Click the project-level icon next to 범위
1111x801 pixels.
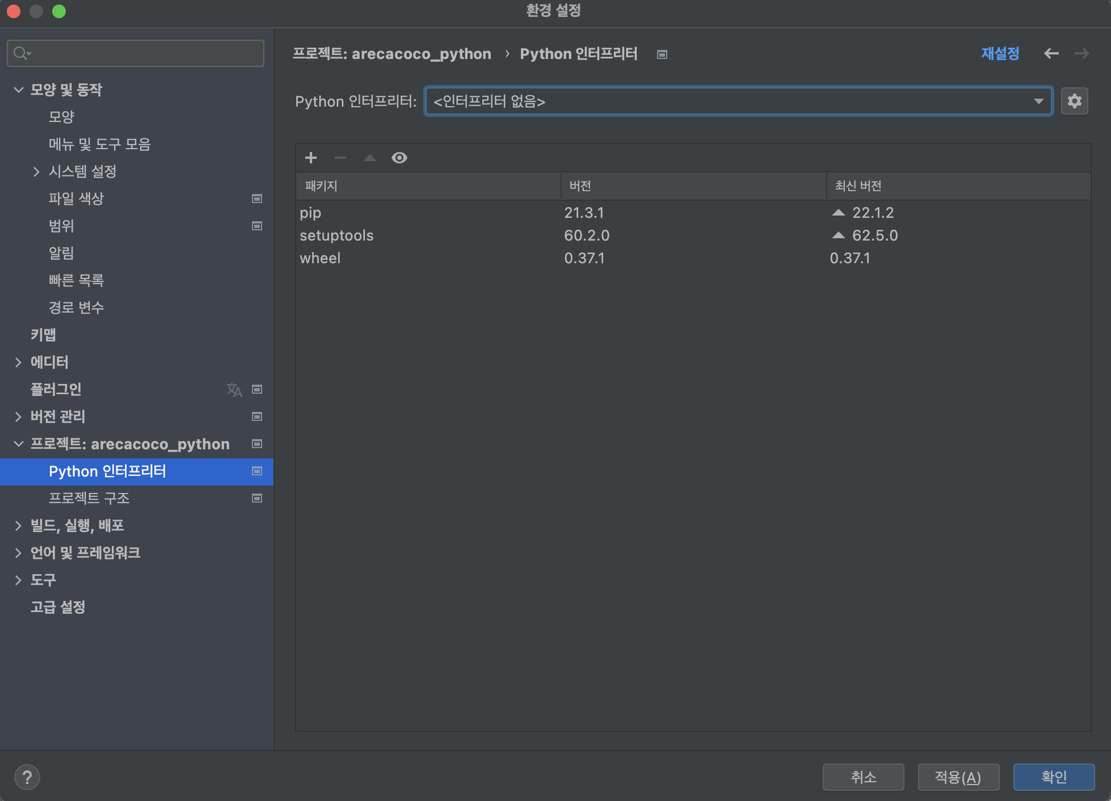(x=257, y=226)
